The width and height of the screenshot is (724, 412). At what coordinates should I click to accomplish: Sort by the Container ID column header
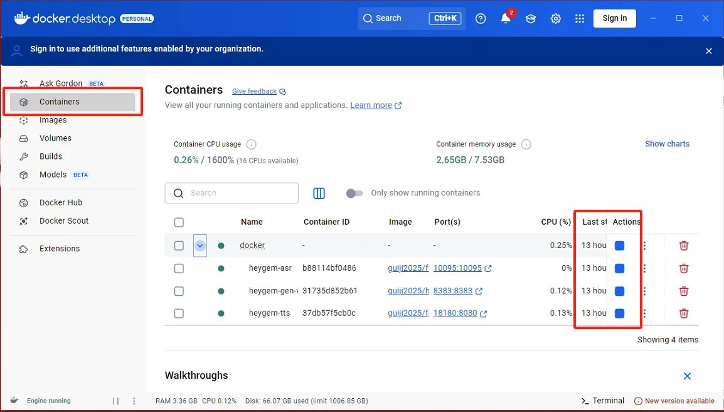coord(326,222)
